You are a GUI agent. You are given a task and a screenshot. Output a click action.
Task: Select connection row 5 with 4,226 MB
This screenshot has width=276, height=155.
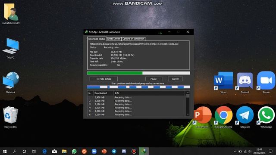(x=137, y=111)
